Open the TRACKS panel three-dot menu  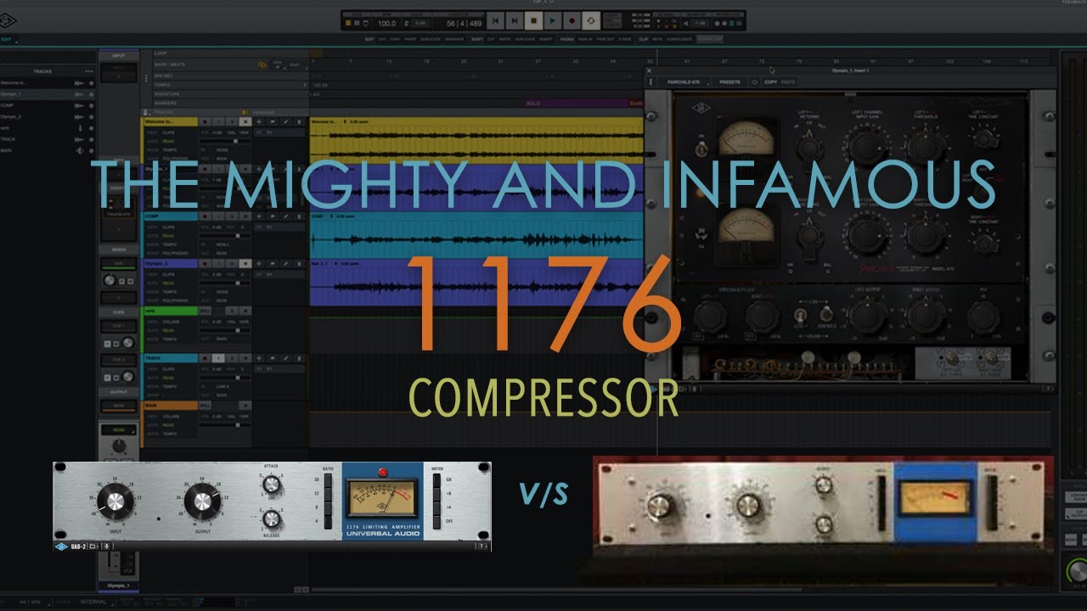point(89,71)
